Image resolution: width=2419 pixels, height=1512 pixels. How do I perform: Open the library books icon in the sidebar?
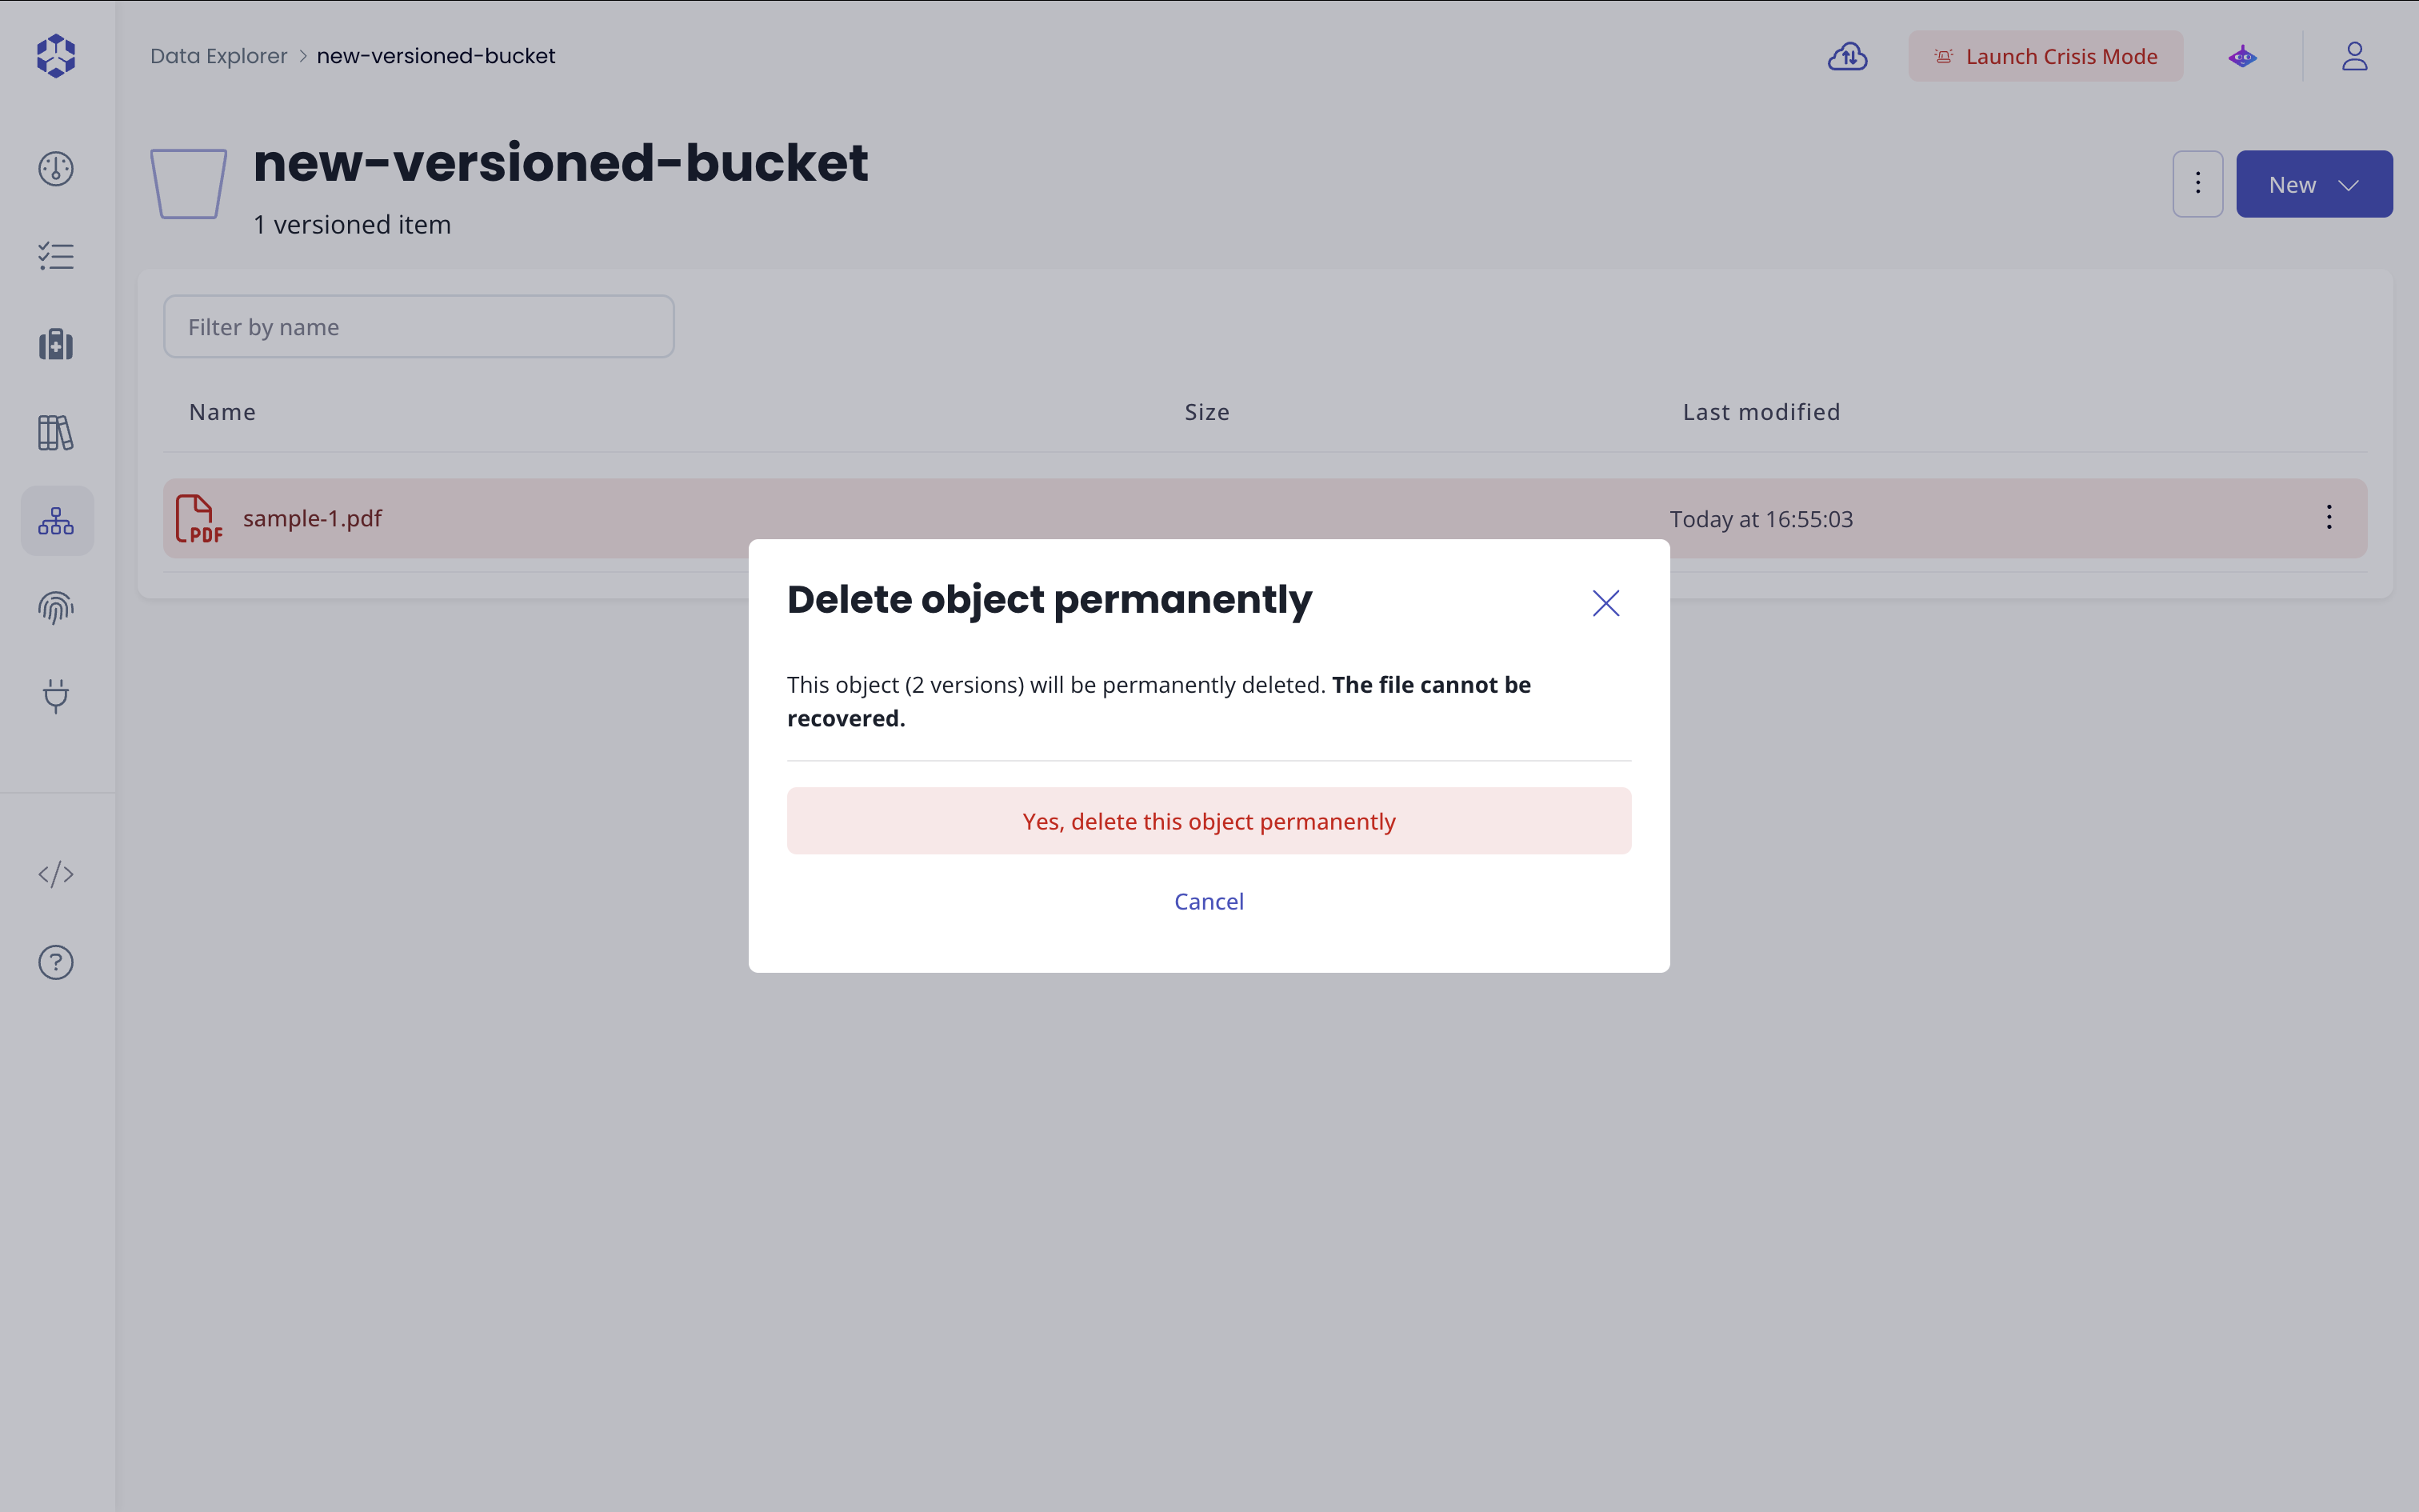56,433
